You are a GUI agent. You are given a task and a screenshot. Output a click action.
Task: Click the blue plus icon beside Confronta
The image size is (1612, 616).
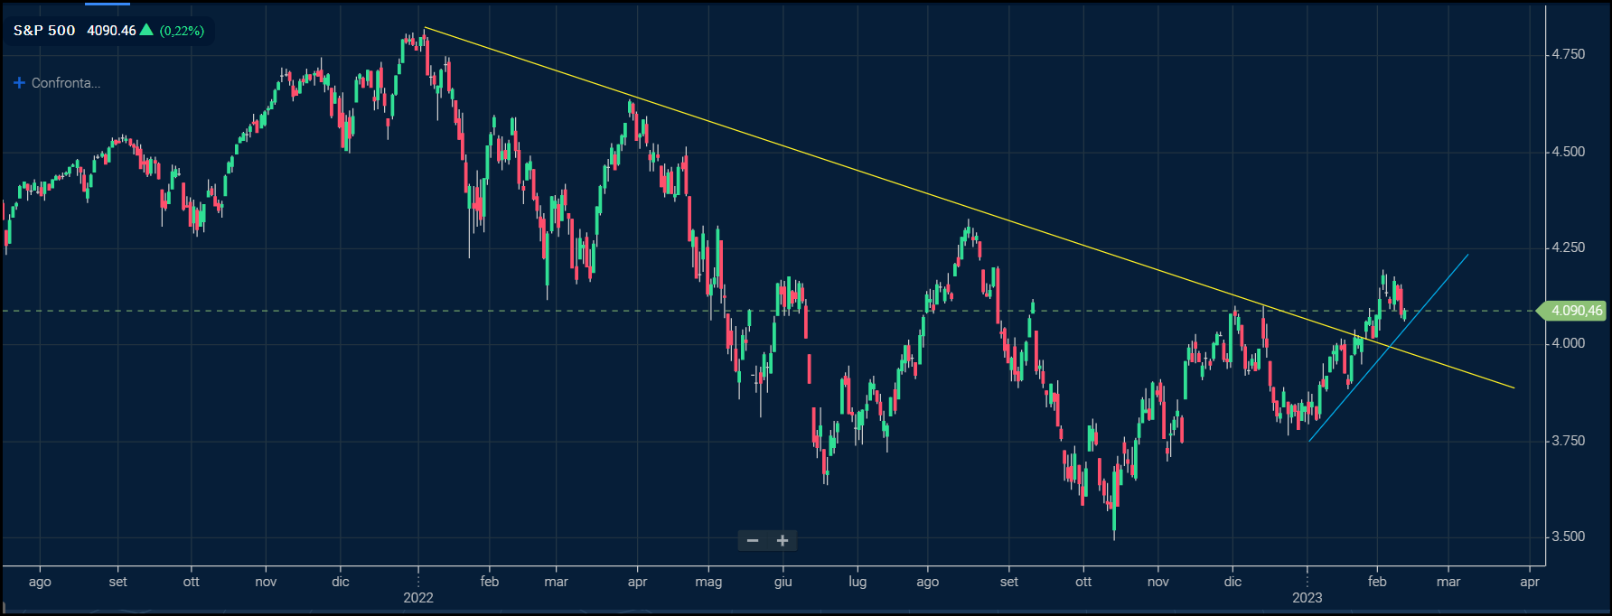19,83
